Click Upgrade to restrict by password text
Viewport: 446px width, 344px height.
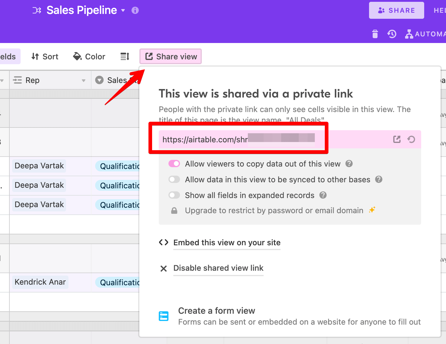pos(274,210)
